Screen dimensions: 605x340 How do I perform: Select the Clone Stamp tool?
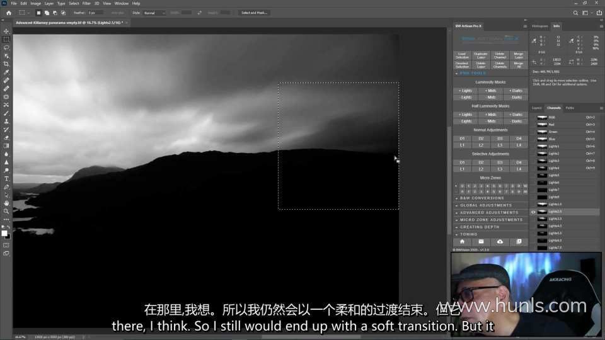click(x=6, y=122)
